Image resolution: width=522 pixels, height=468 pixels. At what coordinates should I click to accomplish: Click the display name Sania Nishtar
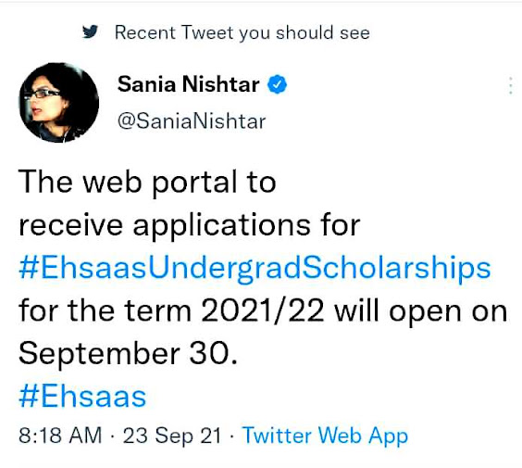(189, 84)
